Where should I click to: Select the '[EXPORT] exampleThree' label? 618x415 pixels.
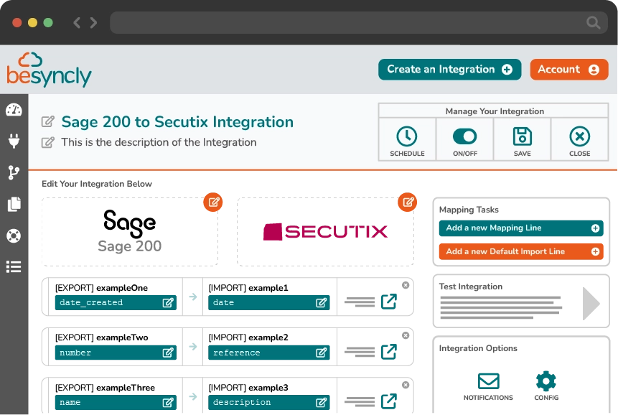point(105,388)
